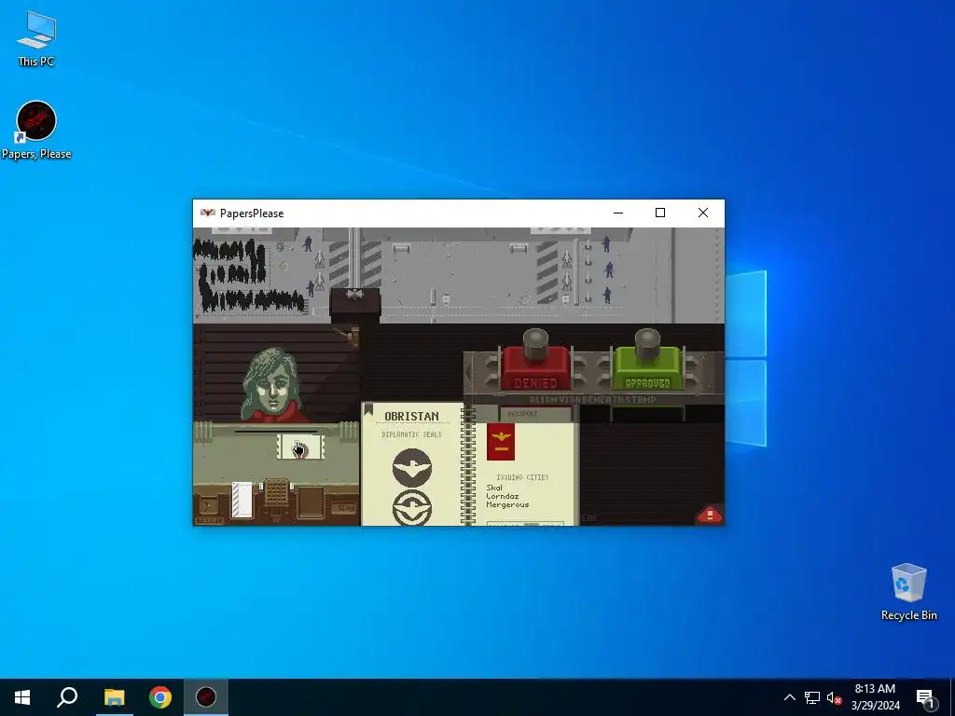Click the white striped-edge paper on the desk
This screenshot has width=955, height=716.
tap(242, 500)
